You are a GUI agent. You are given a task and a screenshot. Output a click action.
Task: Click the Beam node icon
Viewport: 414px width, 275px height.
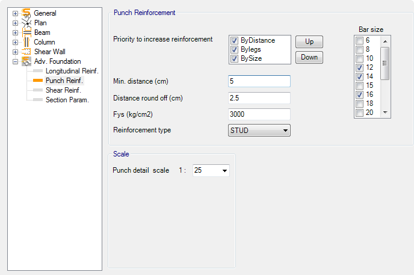tap(26, 32)
